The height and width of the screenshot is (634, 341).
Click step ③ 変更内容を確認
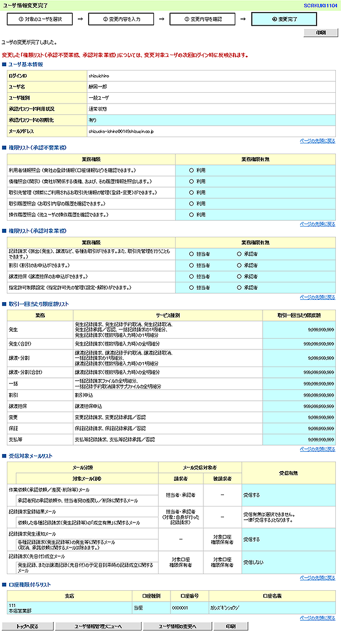202,19
